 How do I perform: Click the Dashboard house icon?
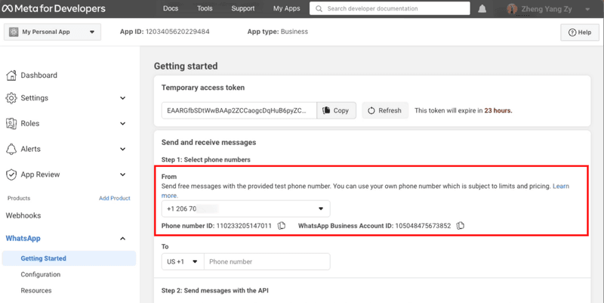pos(11,75)
